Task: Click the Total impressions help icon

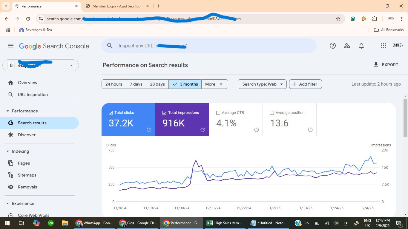Action: (203, 130)
